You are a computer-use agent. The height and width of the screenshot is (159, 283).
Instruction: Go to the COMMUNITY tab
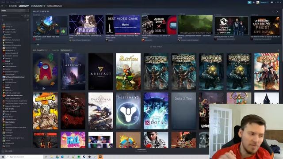(x=38, y=6)
